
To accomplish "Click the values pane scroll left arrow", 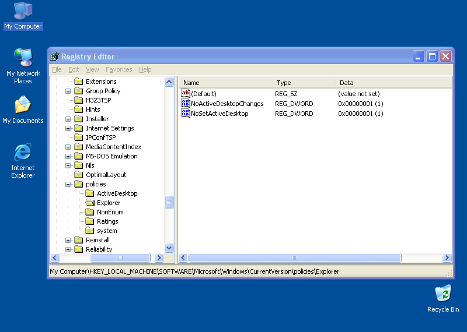I will coord(183,257).
